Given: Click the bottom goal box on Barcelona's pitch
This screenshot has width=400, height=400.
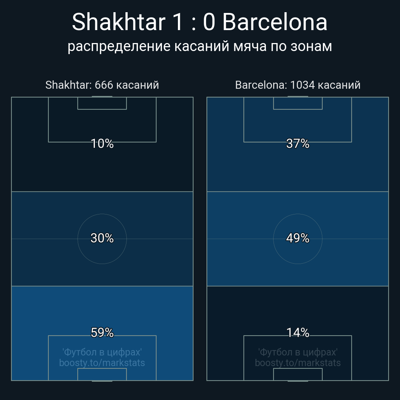Looking at the screenshot, I should [x=298, y=374].
